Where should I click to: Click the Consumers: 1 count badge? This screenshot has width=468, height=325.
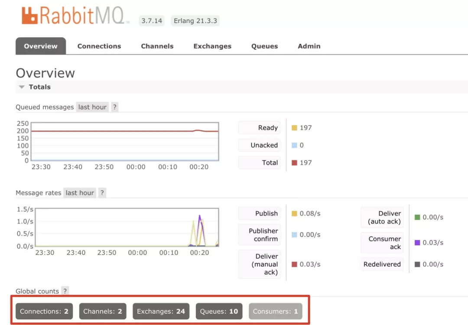pos(276,311)
